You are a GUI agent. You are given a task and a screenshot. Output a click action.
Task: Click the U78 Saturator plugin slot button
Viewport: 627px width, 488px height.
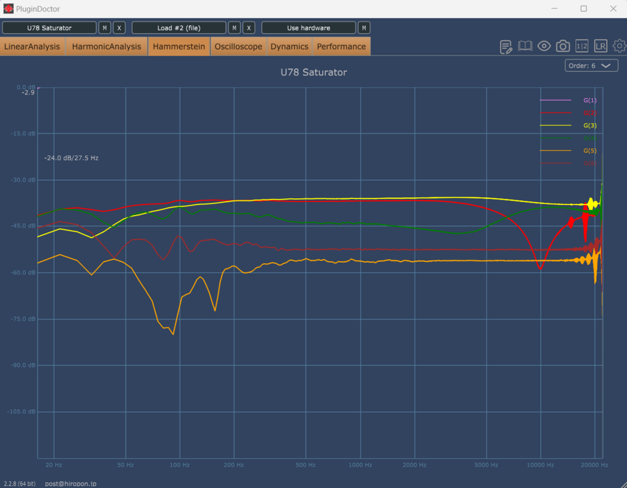(49, 28)
